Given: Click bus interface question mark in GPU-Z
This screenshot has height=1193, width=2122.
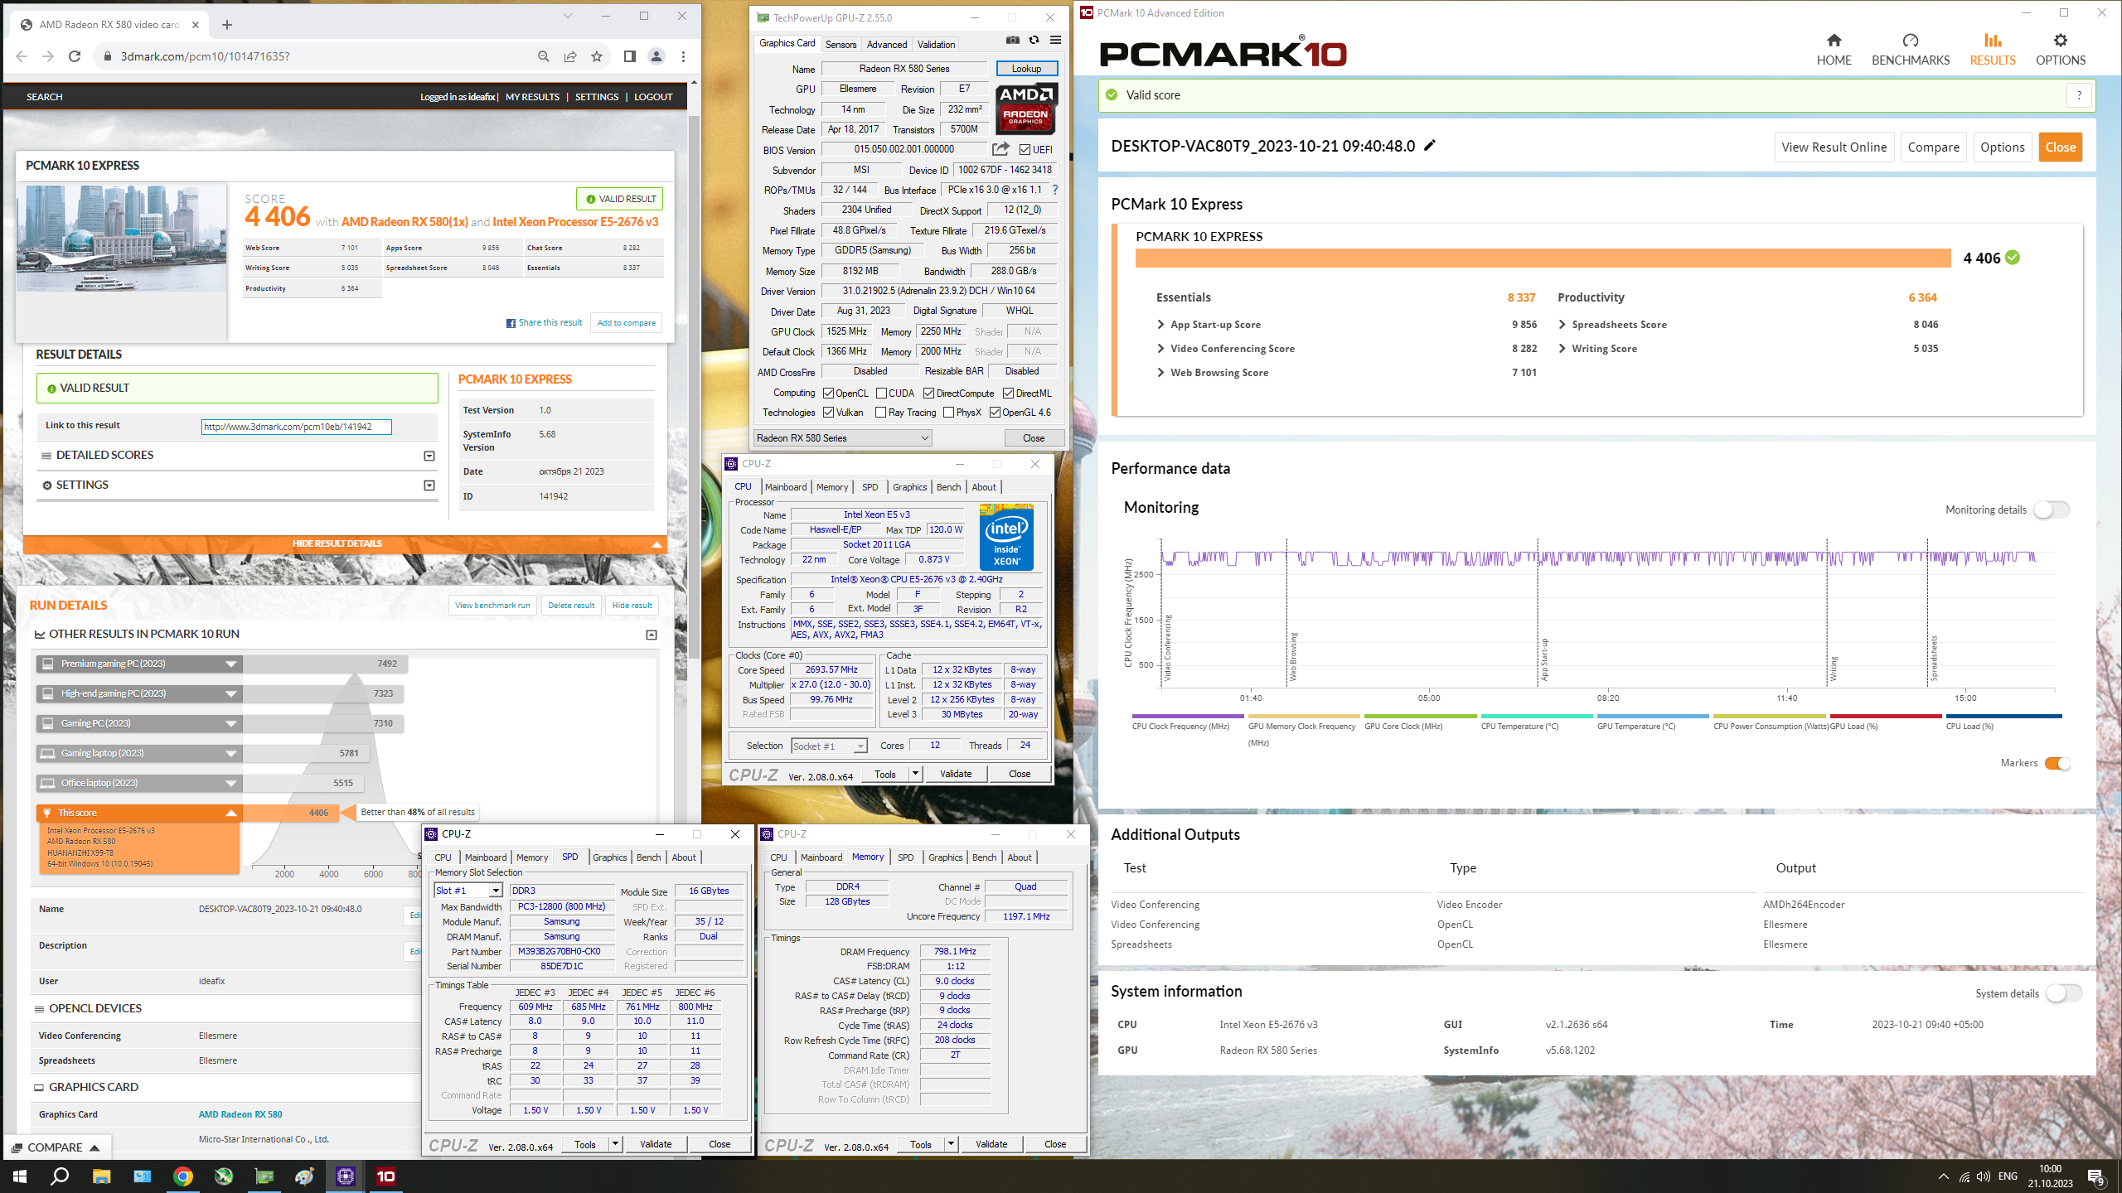Looking at the screenshot, I should pyautogui.click(x=1055, y=190).
